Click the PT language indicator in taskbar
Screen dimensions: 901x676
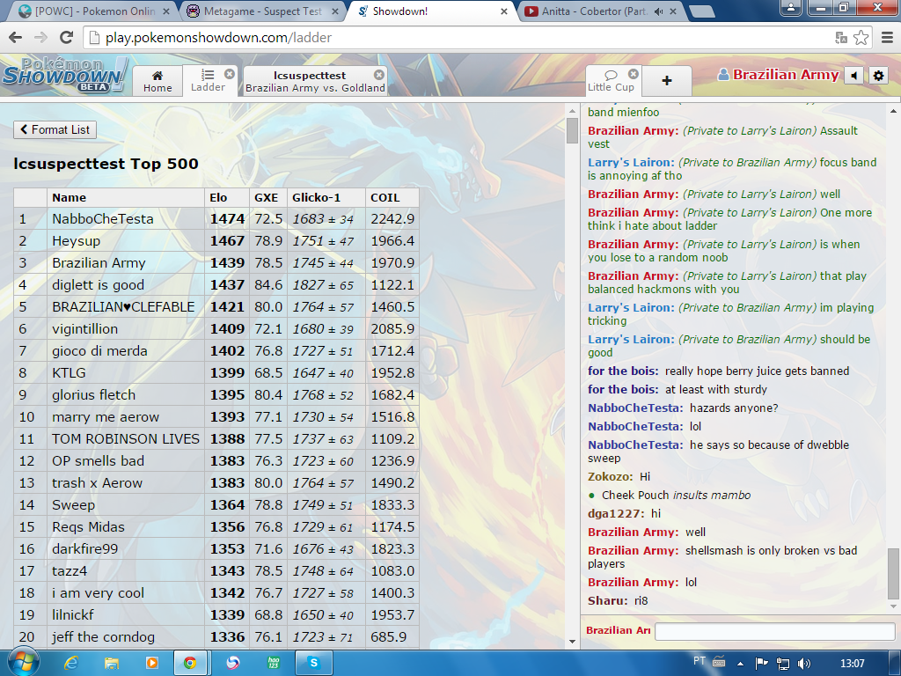700,661
